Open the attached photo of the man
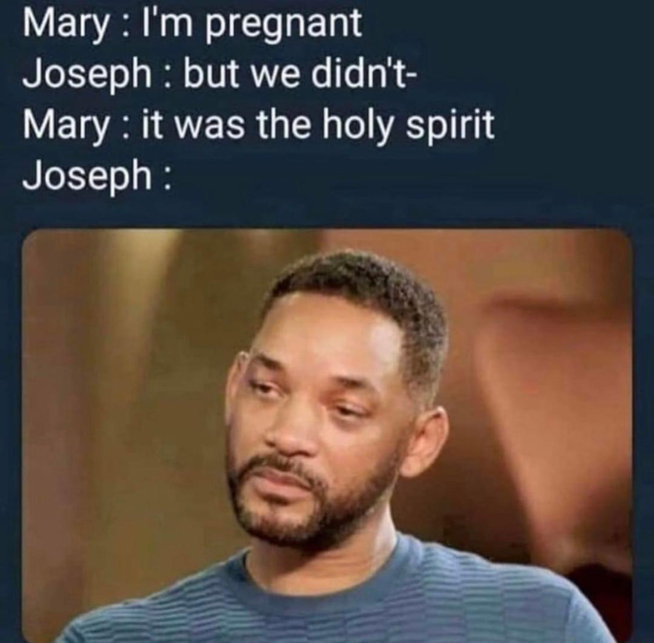Screen dimensions: 654x643 pyautogui.click(x=328, y=435)
